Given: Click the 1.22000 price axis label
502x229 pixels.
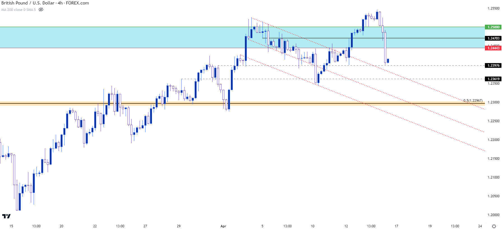Looking at the screenshot, I should click(x=493, y=140).
